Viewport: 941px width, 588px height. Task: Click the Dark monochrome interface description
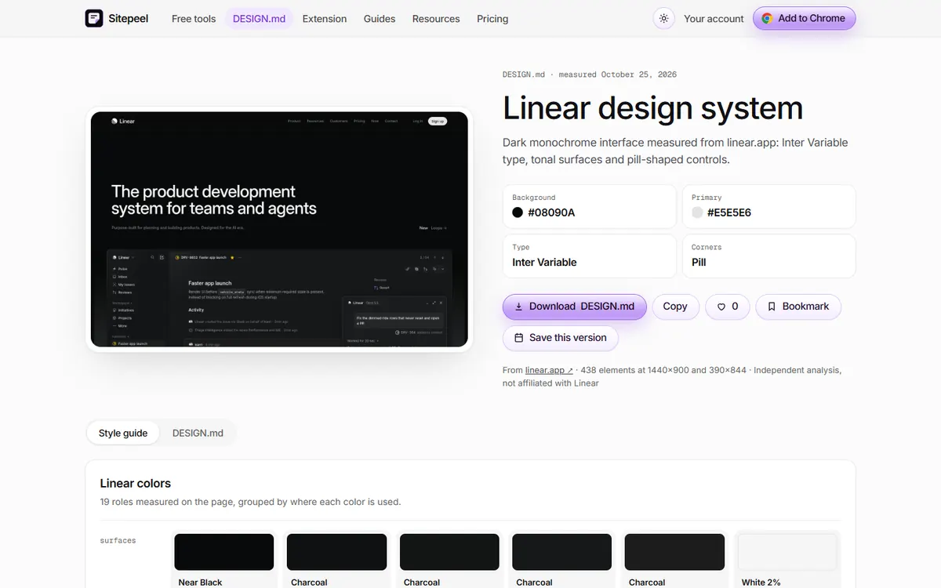click(675, 151)
